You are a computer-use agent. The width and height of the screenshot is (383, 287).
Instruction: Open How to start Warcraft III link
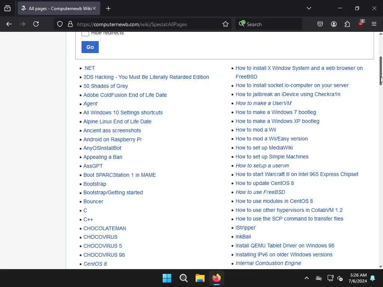click(x=297, y=174)
